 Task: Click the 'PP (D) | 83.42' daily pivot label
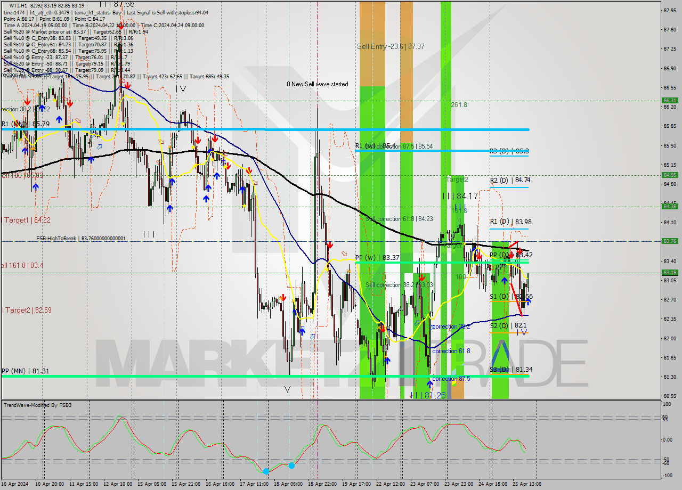point(511,255)
